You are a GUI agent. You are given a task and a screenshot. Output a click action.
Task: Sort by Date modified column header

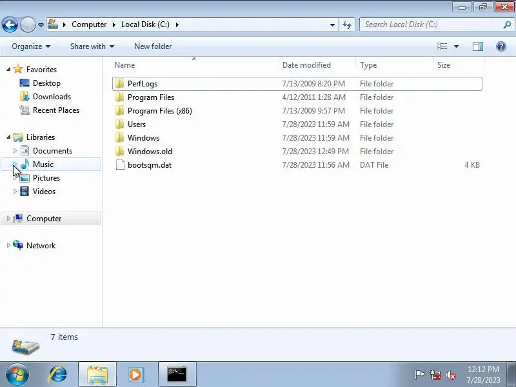(x=317, y=65)
